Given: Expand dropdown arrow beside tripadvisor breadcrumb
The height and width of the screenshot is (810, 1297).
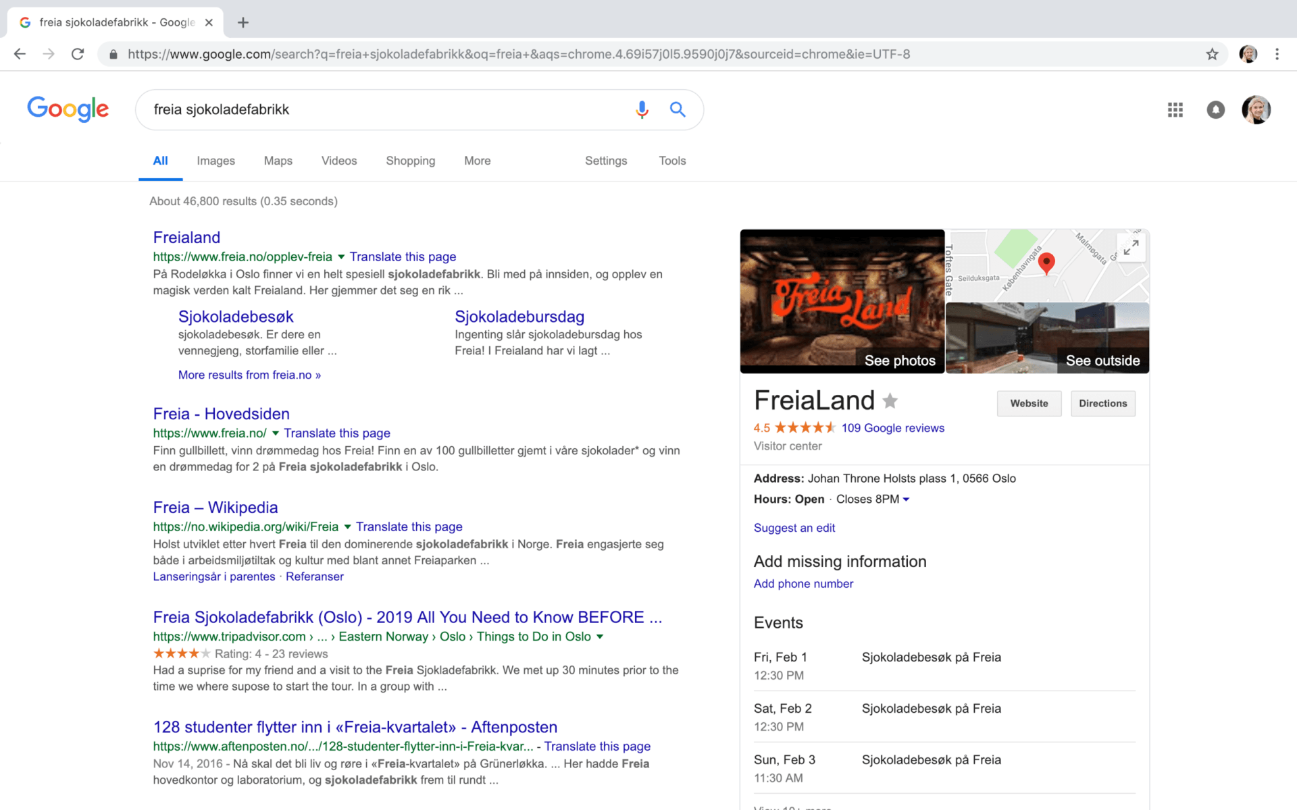Looking at the screenshot, I should tap(600, 637).
